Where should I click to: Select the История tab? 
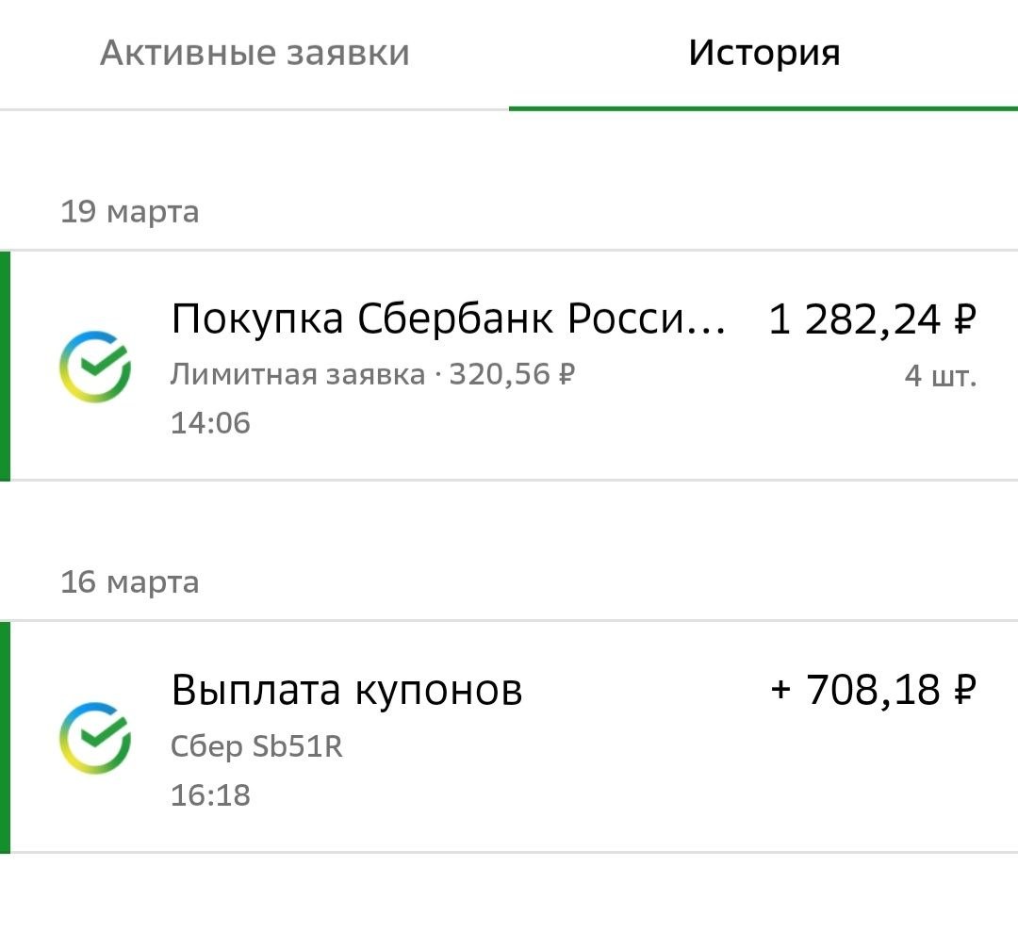[x=763, y=53]
